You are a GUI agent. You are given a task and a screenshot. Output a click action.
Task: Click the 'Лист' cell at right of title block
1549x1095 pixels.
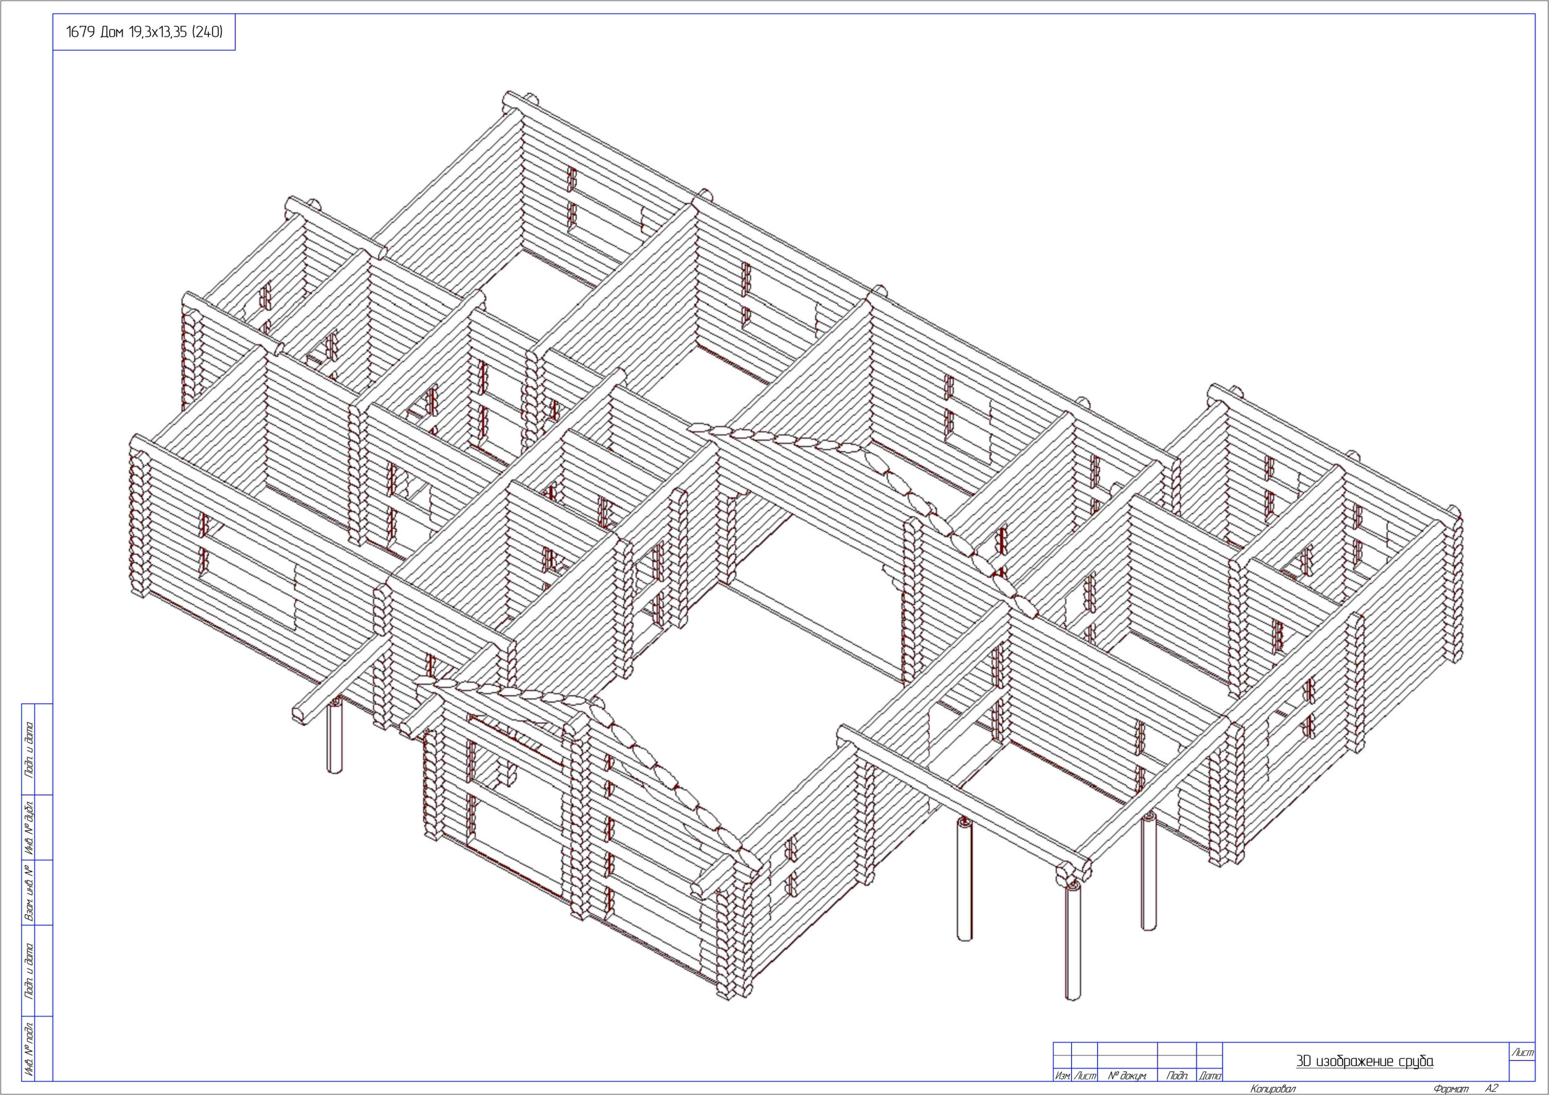pyautogui.click(x=1523, y=1052)
